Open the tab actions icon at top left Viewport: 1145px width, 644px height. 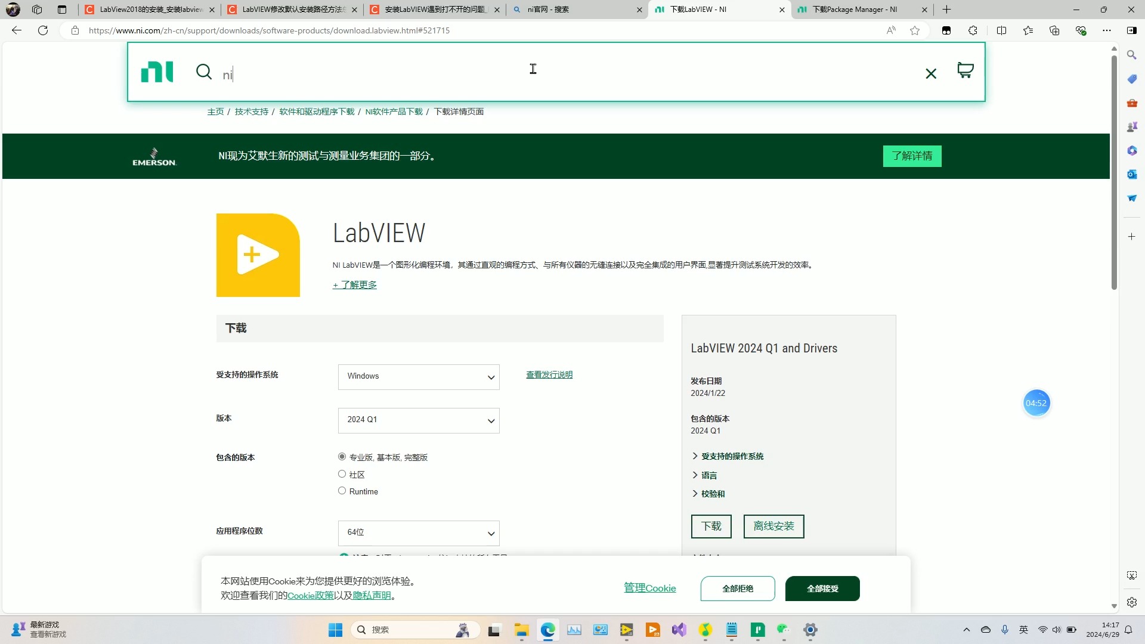[x=62, y=10]
